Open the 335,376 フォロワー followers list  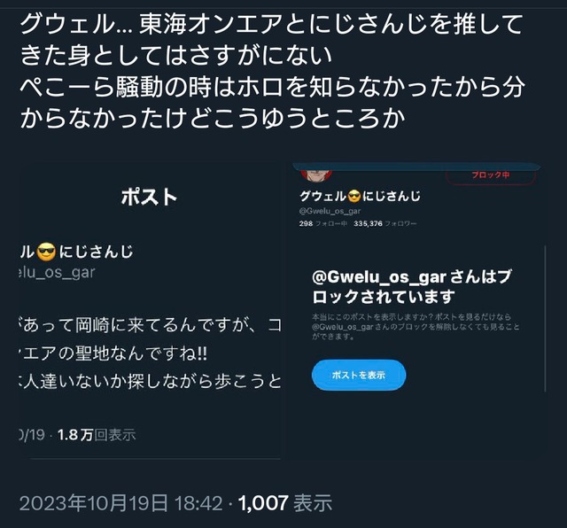(385, 224)
